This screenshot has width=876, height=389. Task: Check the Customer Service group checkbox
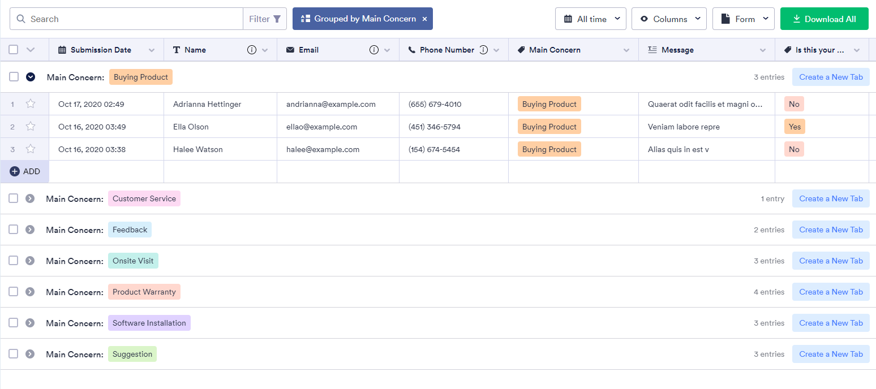(14, 198)
